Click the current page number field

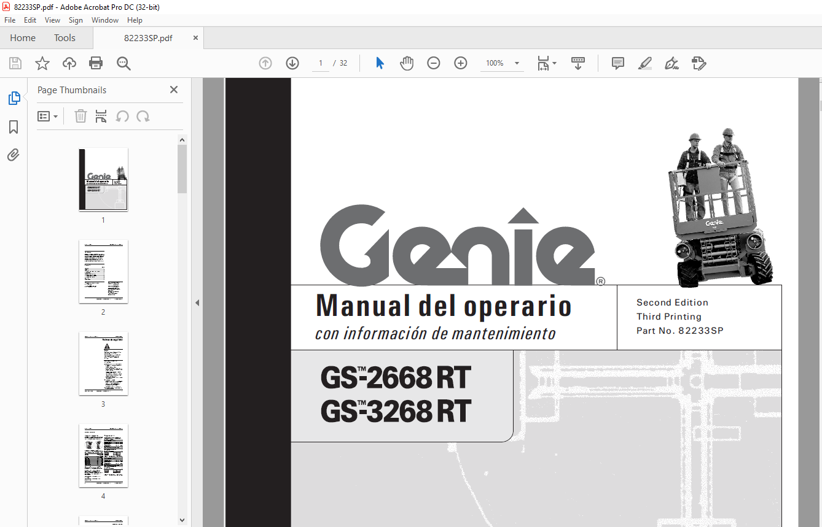[321, 63]
